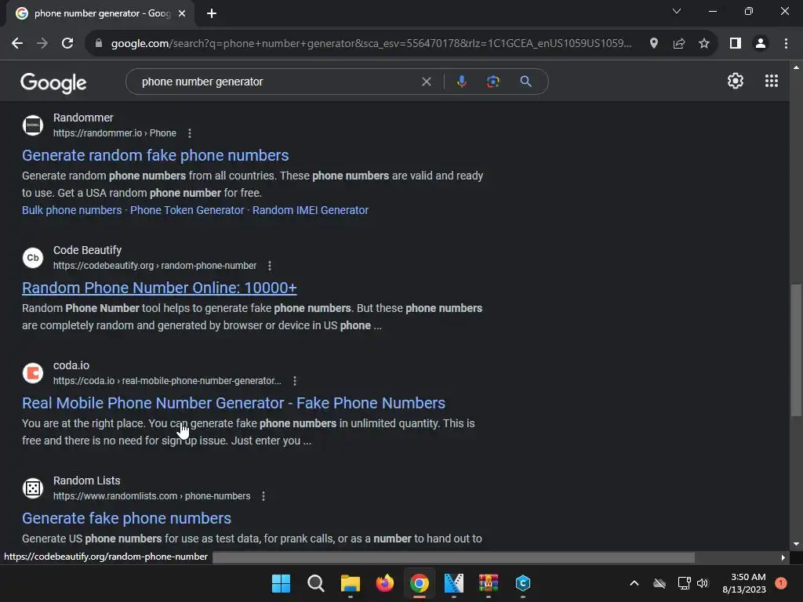
Task: Toggle the Chrome side panel
Action: point(736,44)
